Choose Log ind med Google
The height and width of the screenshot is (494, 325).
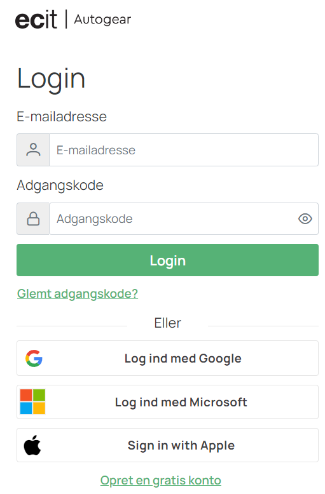pyautogui.click(x=167, y=358)
